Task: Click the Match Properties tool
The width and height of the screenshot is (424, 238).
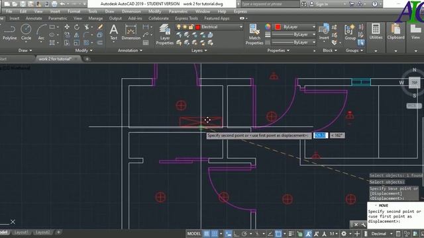Action: 254,34
